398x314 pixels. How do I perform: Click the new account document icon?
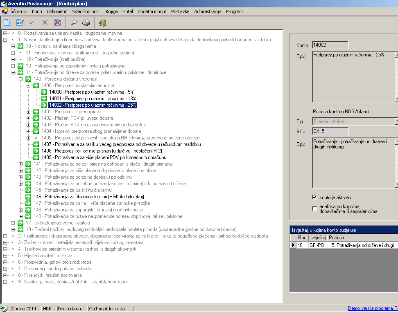pos(7,23)
